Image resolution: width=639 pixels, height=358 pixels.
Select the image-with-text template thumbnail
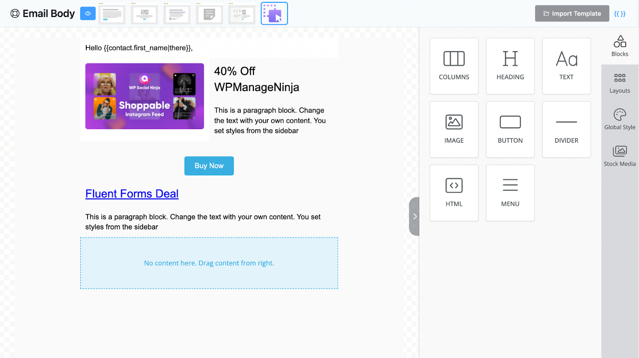click(145, 14)
